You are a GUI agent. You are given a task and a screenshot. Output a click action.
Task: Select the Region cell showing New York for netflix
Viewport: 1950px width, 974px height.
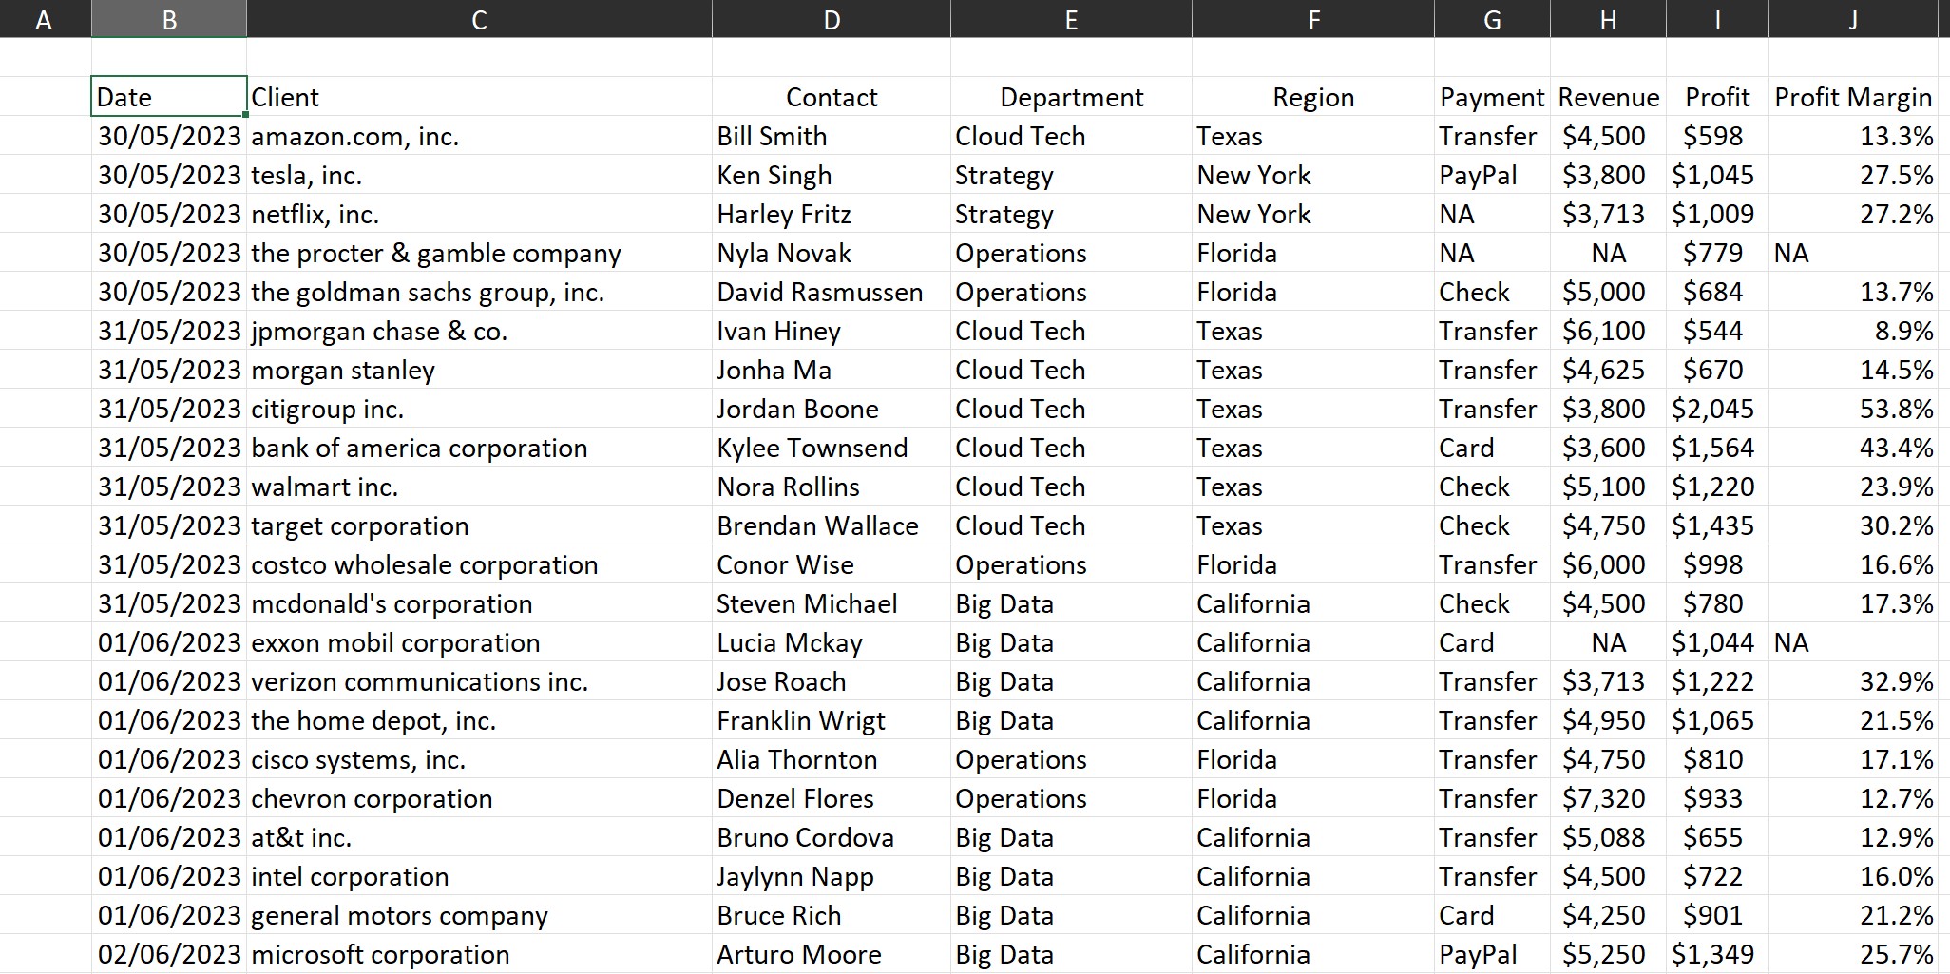point(1252,213)
